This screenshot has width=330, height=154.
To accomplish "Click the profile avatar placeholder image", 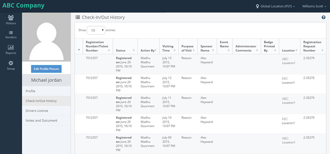I will point(47,37).
